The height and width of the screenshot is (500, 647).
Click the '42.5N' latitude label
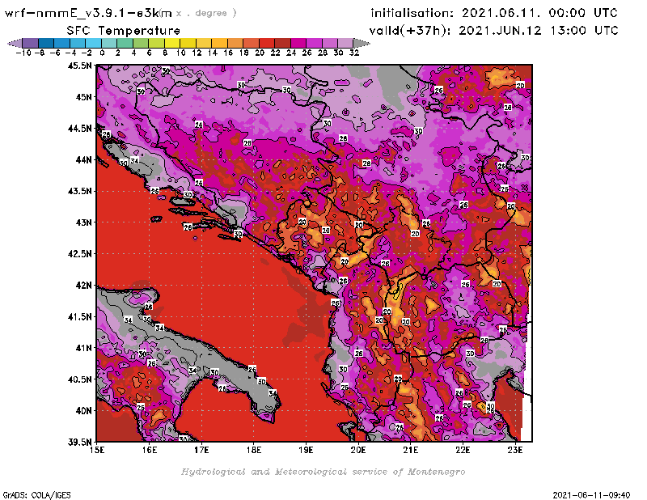(79, 254)
